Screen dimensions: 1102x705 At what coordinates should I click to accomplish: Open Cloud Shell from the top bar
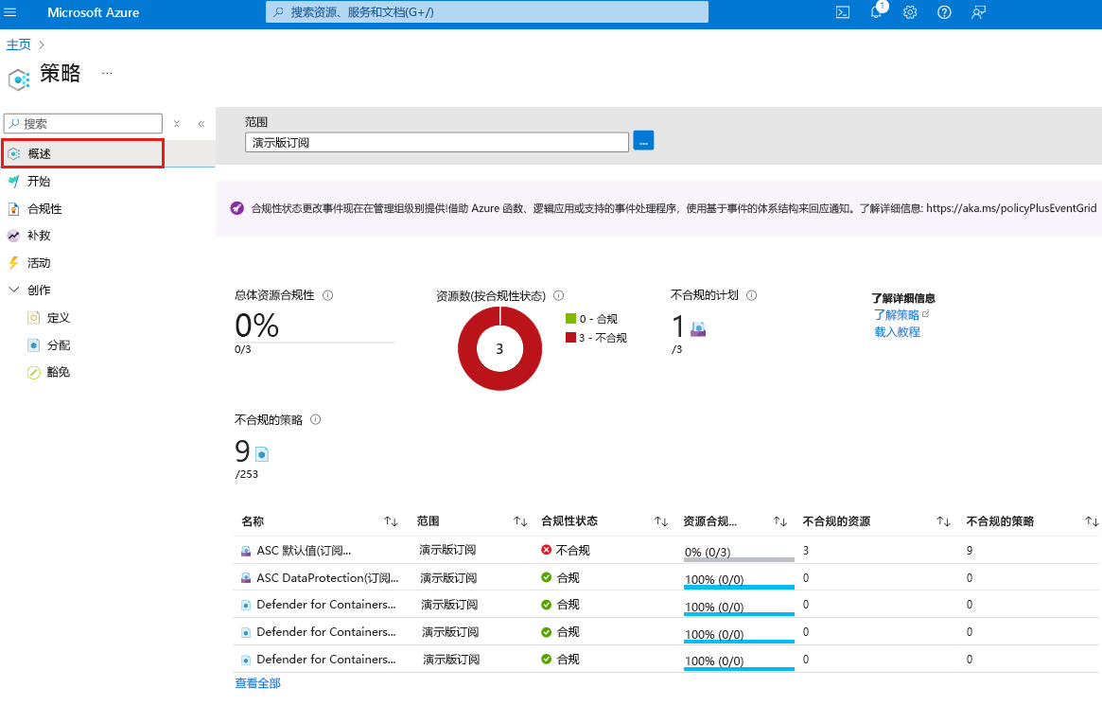coord(843,12)
